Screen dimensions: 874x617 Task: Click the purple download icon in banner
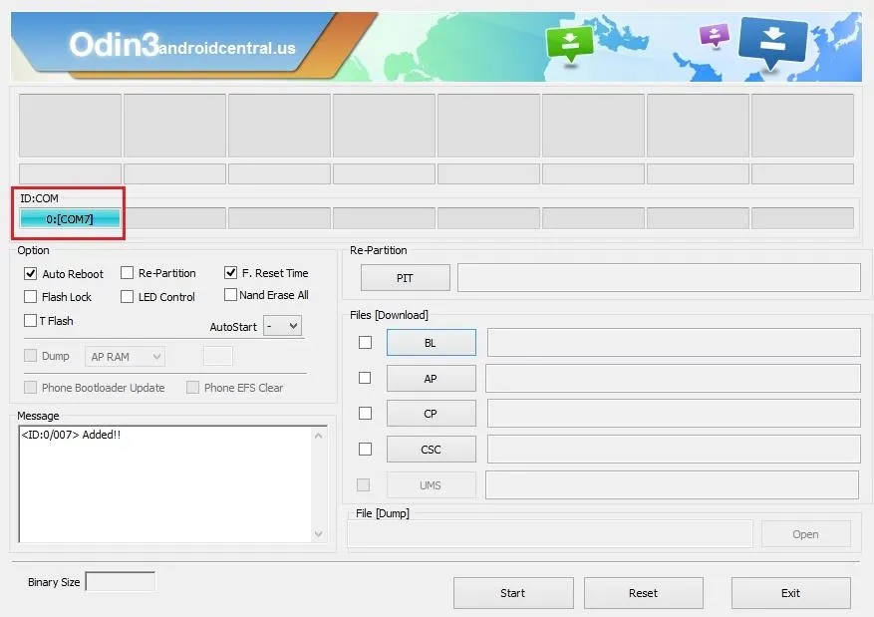[714, 35]
